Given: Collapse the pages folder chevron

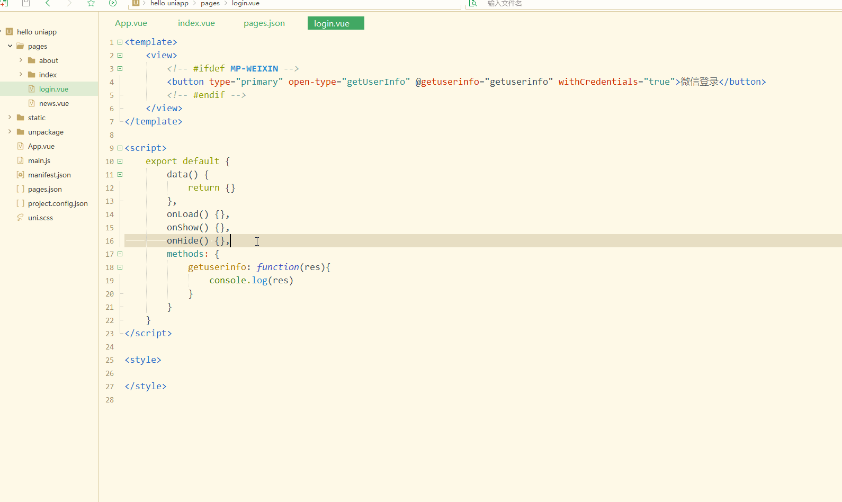Looking at the screenshot, I should coord(10,46).
